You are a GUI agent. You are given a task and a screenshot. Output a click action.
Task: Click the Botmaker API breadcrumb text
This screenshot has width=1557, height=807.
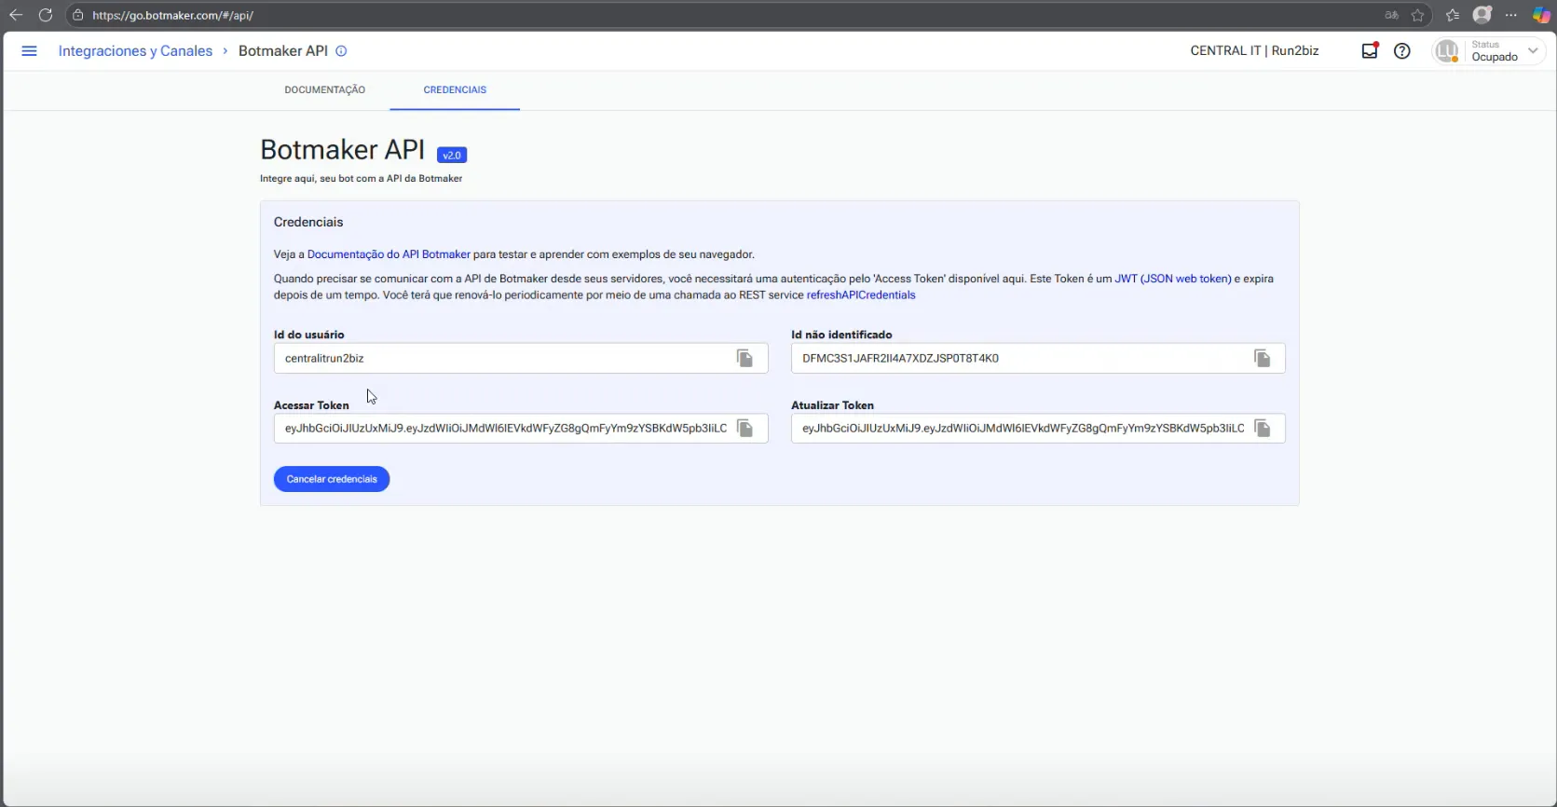[283, 51]
